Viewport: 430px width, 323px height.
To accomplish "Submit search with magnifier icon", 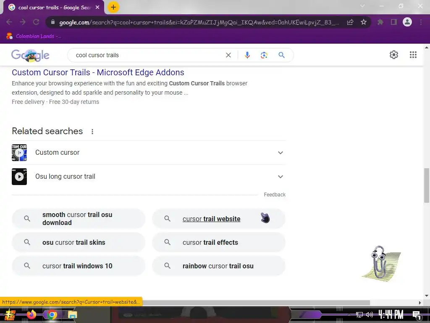I will (x=281, y=55).
